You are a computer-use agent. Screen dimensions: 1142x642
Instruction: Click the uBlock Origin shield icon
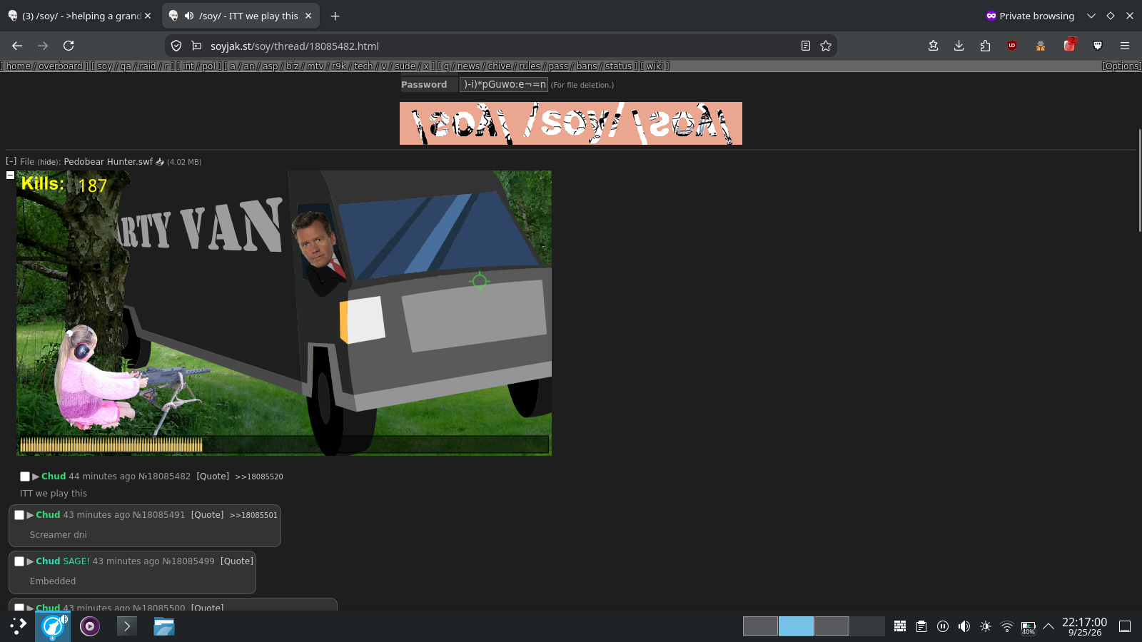click(x=1012, y=46)
